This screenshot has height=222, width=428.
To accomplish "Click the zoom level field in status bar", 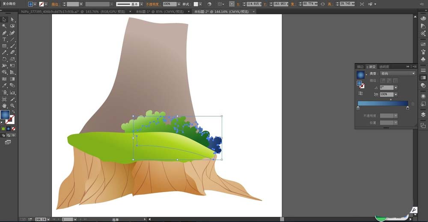I will pyautogui.click(x=39, y=219).
